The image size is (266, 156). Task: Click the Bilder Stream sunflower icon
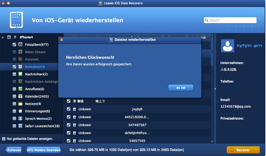[20, 52]
